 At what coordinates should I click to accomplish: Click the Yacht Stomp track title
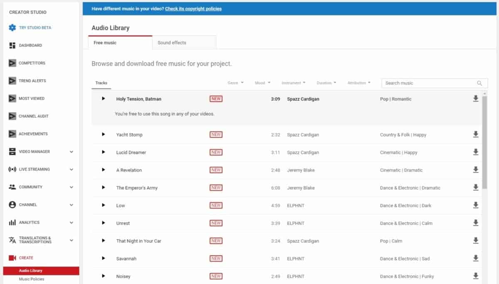[129, 135]
